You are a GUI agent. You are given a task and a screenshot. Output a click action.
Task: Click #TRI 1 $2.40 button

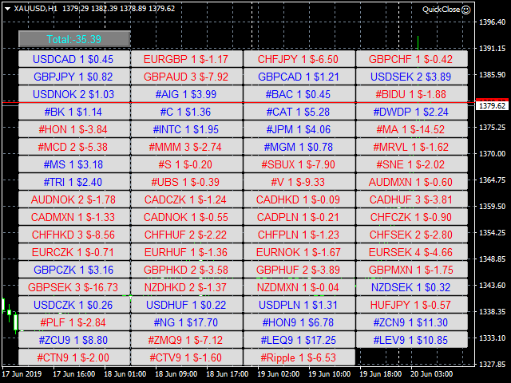coord(74,182)
